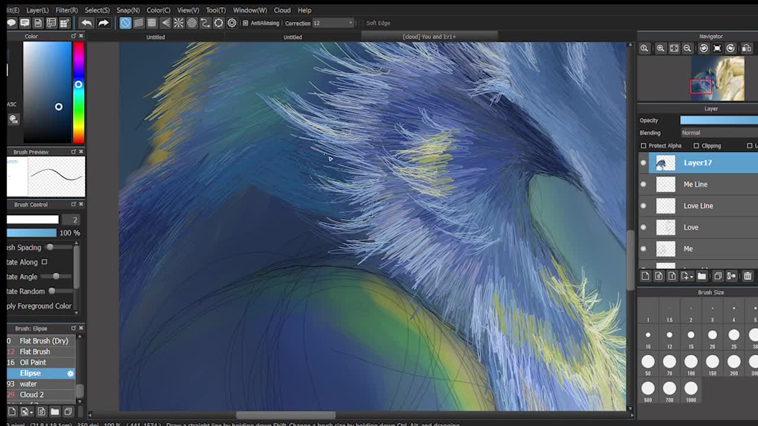Select the Cloud 2 brush
758x426 pixels.
(x=40, y=395)
